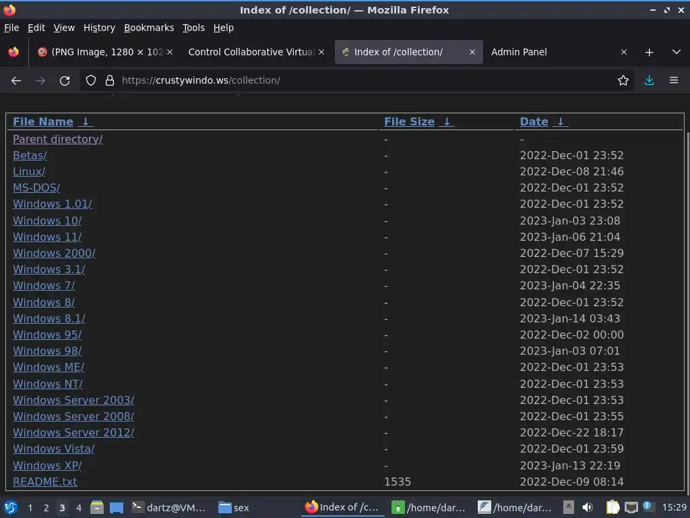Open the file manager launcher icon
The height and width of the screenshot is (518, 690).
click(x=97, y=508)
